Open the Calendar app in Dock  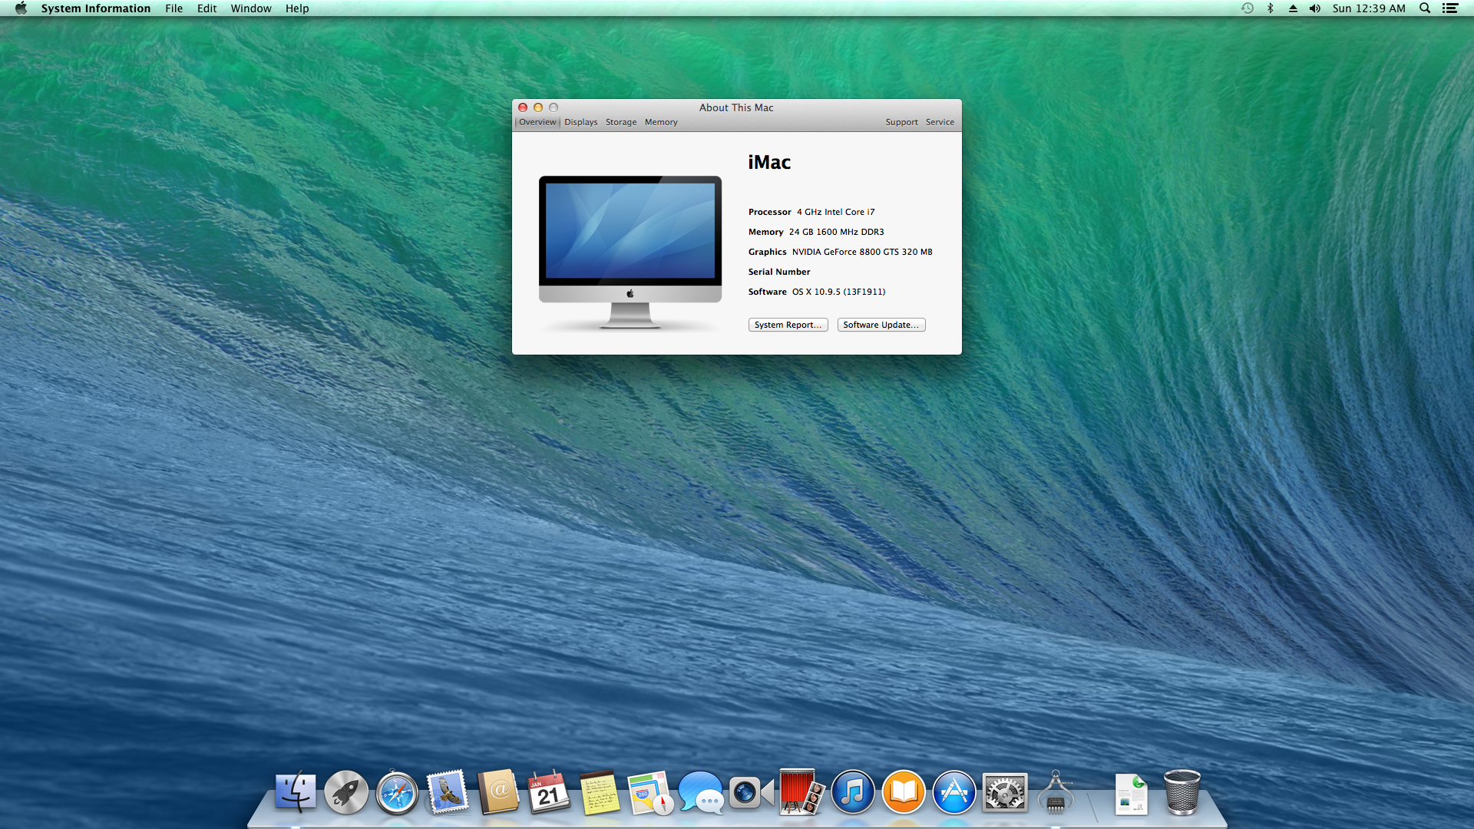point(548,793)
